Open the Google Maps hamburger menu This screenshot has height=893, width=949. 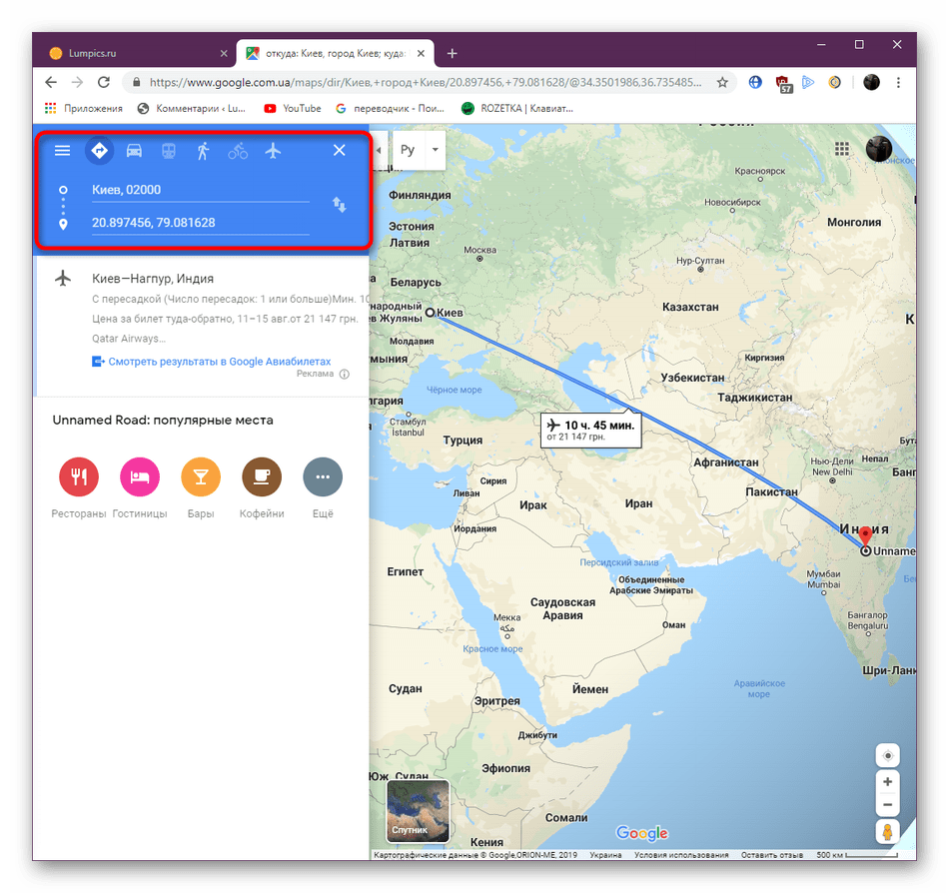[62, 150]
